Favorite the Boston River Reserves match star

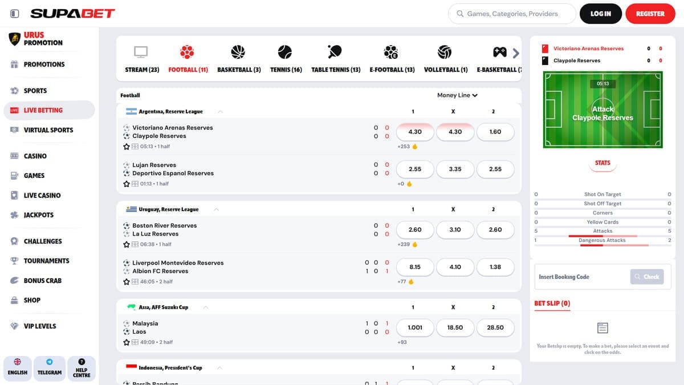(127, 244)
